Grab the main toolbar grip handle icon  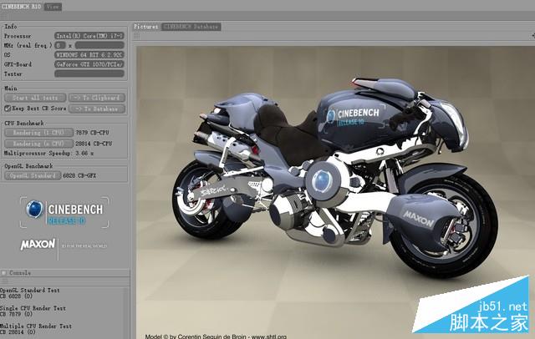4,17
